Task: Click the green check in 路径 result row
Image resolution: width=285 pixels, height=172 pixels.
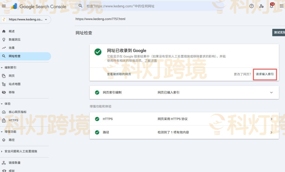Action: tap(97, 132)
